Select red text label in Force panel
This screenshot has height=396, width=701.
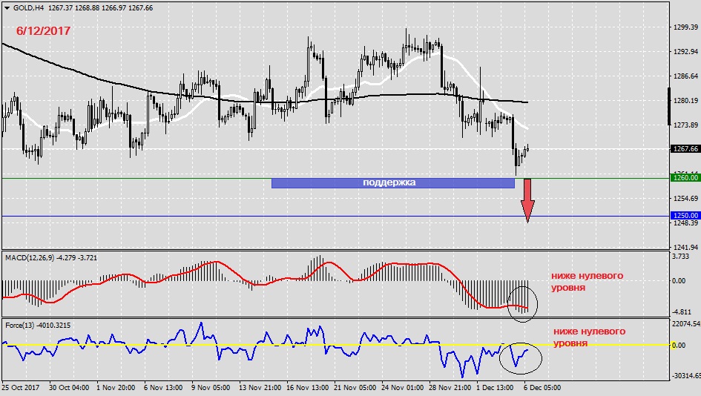click(588, 337)
